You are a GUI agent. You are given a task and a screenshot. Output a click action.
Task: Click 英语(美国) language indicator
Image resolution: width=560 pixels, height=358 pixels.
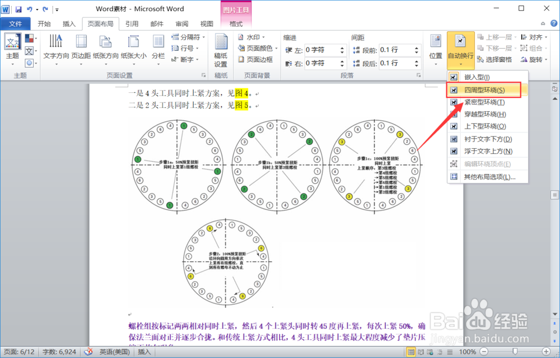(114, 352)
